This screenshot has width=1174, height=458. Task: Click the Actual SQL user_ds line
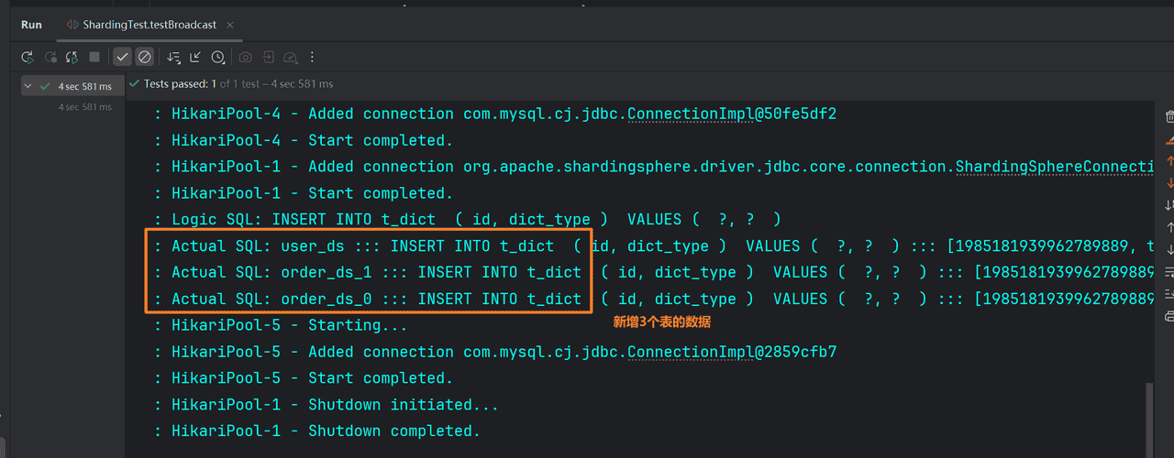[x=653, y=246]
